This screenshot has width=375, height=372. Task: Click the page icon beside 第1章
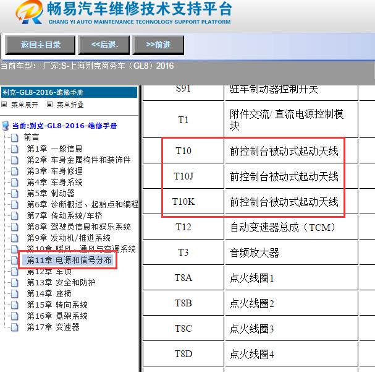point(15,149)
